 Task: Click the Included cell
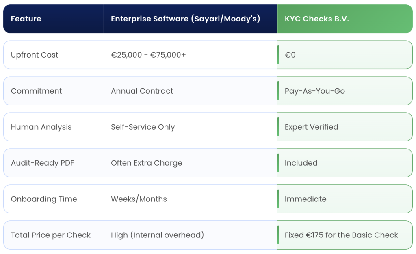pos(301,163)
